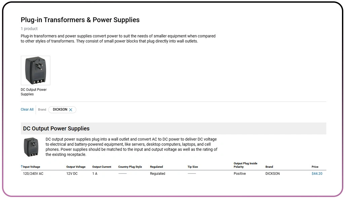
Task: Click the sort arrow on Input Voltage column
Action: pyautogui.click(x=22, y=167)
